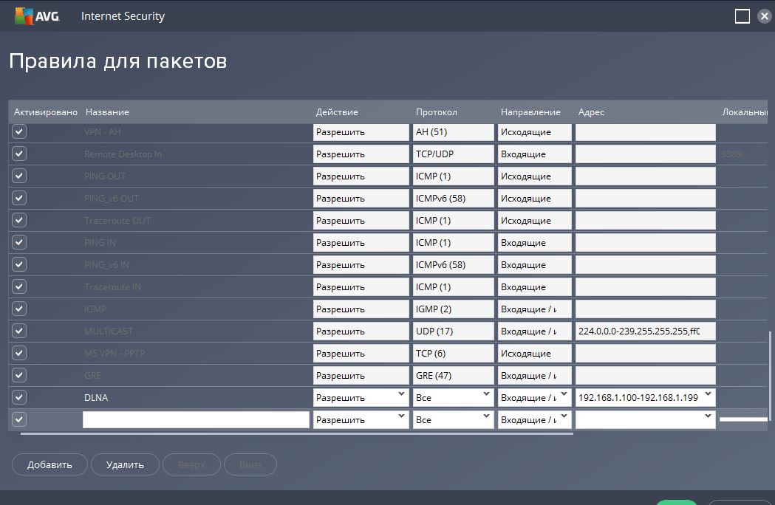This screenshot has height=505, width=775.
Task: Click the AVG logo icon
Action: (x=24, y=16)
